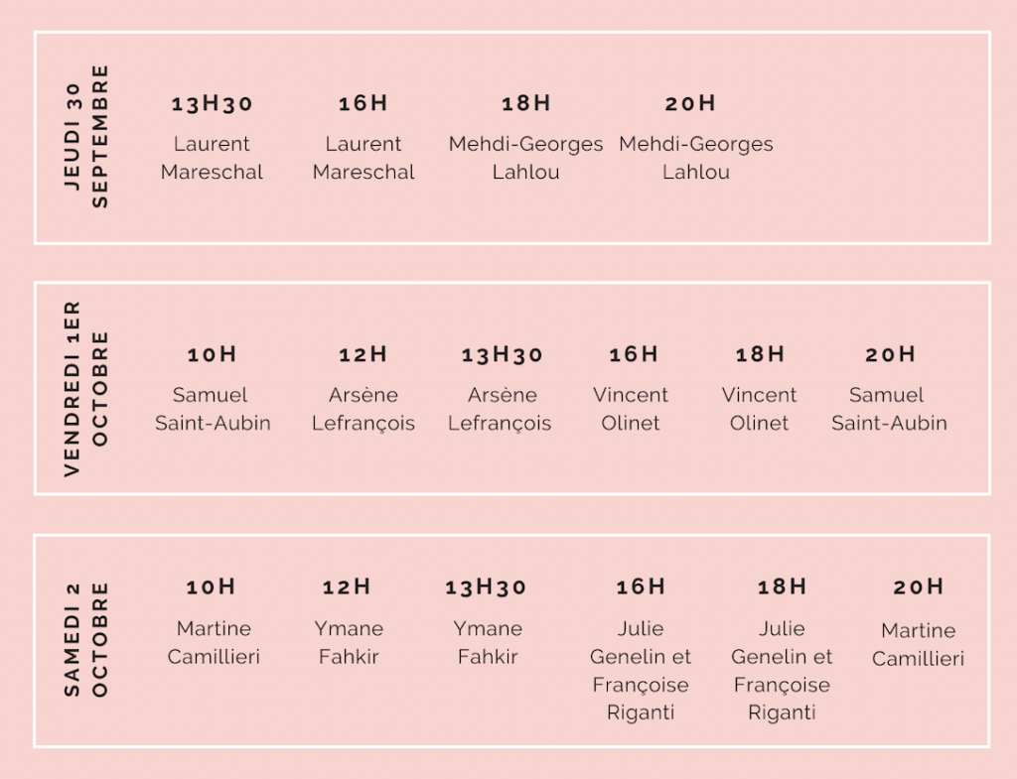Image resolution: width=1017 pixels, height=779 pixels.
Task: Click the Saturday 18H time heading
Action: coord(783,586)
